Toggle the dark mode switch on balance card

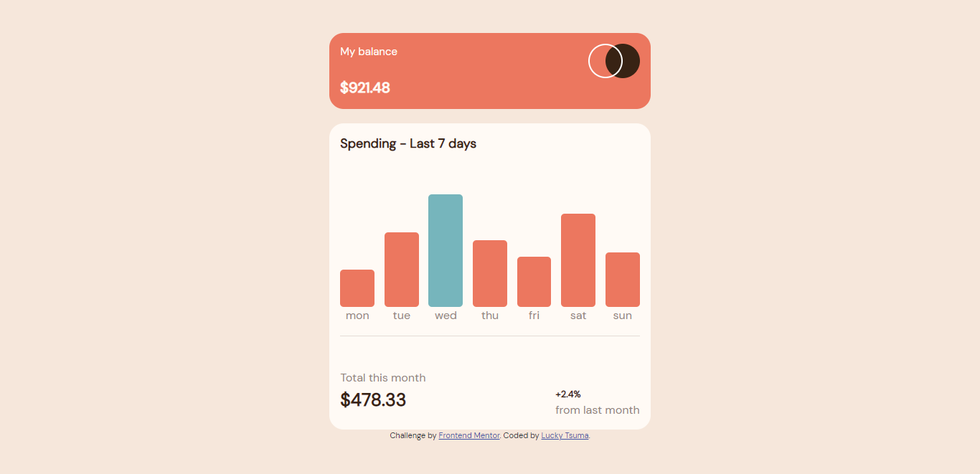[613, 61]
